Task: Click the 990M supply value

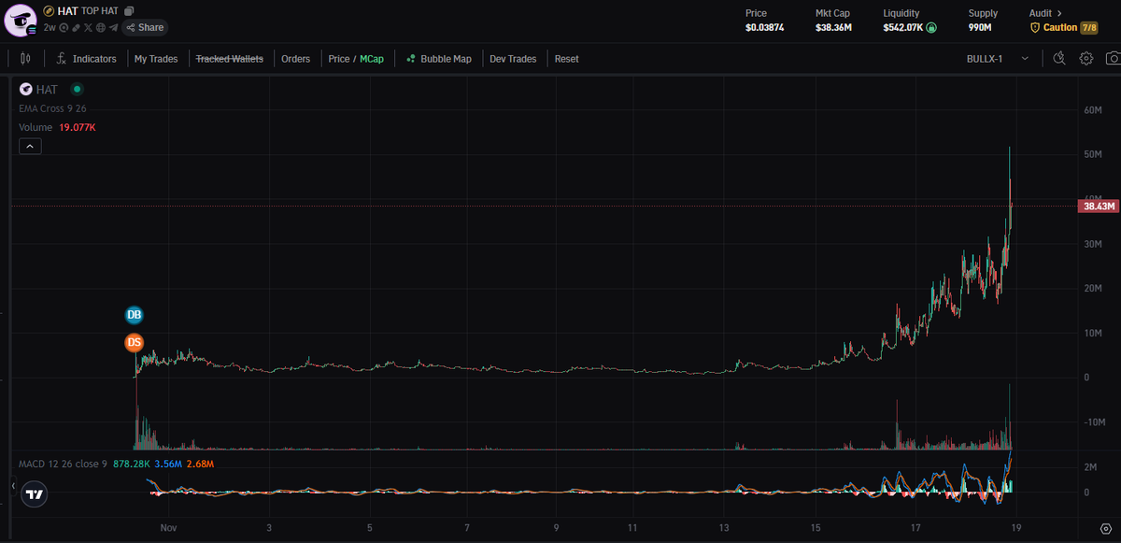Action: click(x=980, y=28)
